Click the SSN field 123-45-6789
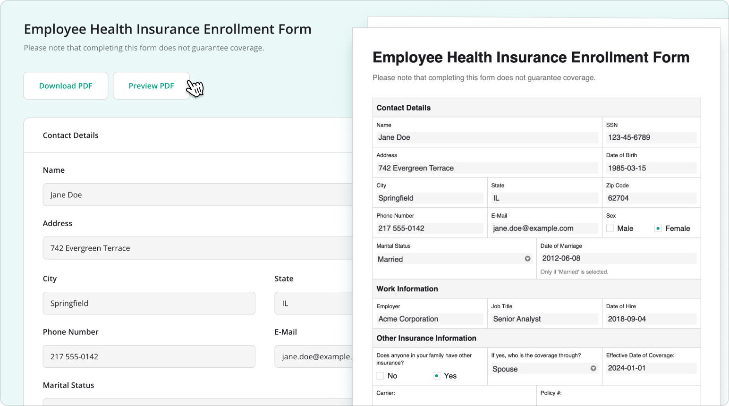This screenshot has height=406, width=729. coord(651,137)
